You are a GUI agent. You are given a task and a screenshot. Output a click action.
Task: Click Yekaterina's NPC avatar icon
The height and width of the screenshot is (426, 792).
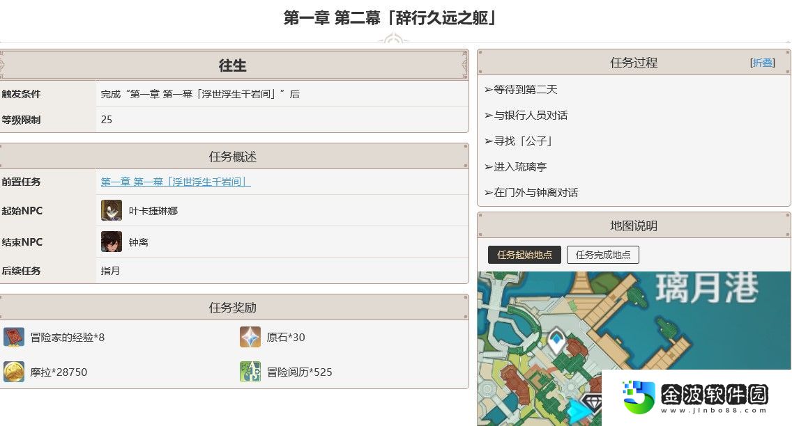click(111, 210)
